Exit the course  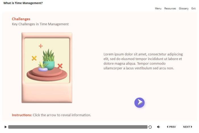(193, 8)
